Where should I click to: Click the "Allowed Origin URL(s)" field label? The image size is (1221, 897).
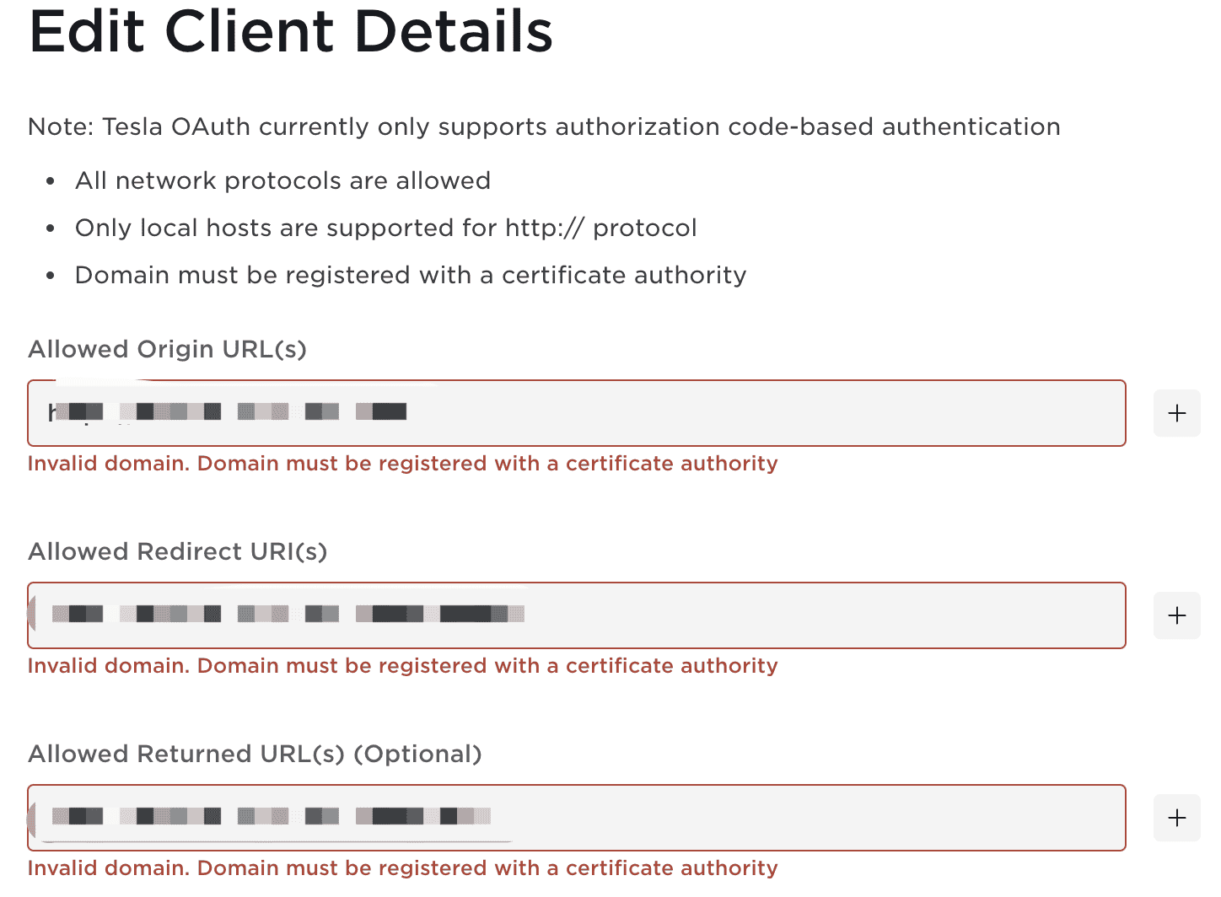pyautogui.click(x=167, y=349)
